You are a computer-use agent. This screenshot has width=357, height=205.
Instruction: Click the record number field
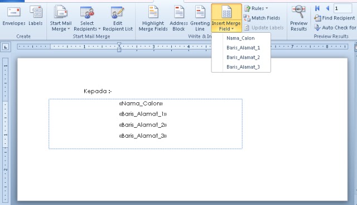pyautogui.click(x=342, y=8)
